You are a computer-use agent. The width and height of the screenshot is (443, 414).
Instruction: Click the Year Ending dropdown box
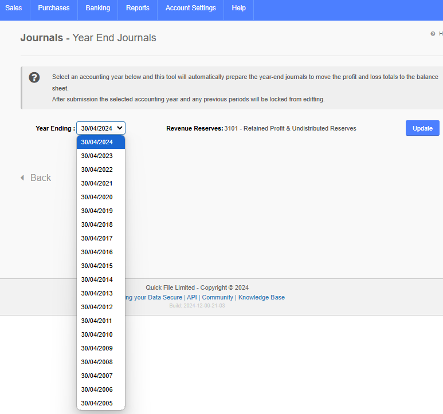pos(101,128)
